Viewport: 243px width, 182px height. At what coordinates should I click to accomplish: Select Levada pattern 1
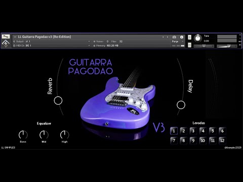[x=174, y=131]
